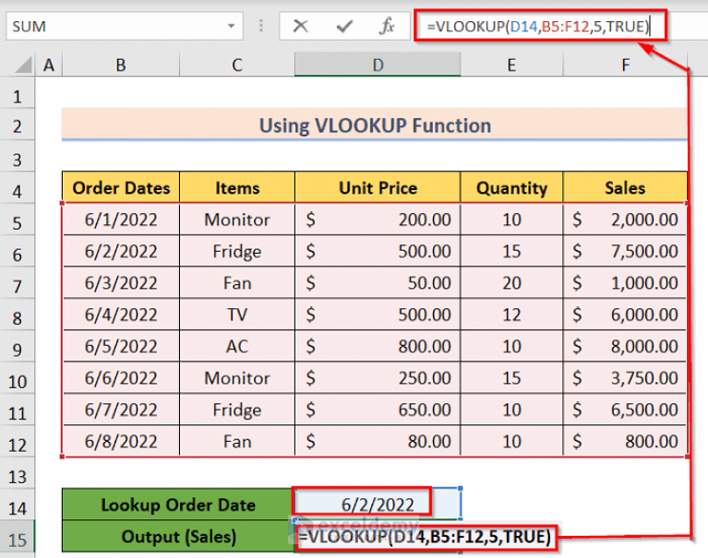This screenshot has height=558, width=708.
Task: Select sales 6,000.00 cell
Action: tap(625, 315)
